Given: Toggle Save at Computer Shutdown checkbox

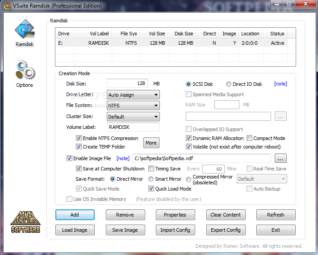Looking at the screenshot, I should (79, 169).
